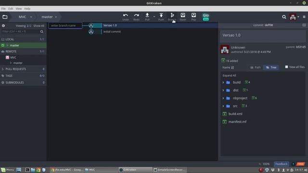Open the File menu
This screenshot has height=173, width=308.
pos(3,9)
